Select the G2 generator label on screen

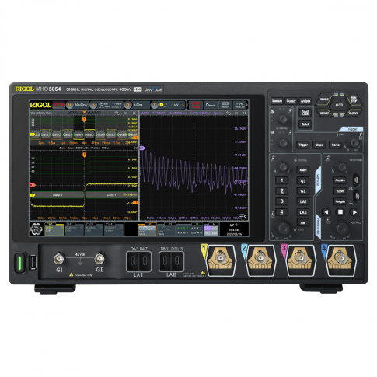click(170, 224)
